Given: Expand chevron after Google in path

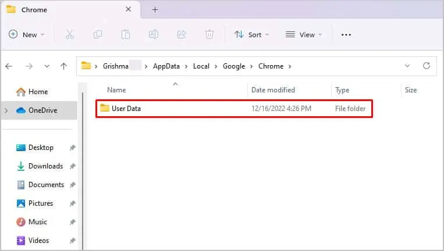Looking at the screenshot, I should [251, 66].
